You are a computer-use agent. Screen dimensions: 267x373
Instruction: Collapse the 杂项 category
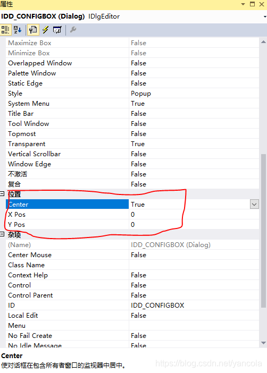(x=2, y=234)
